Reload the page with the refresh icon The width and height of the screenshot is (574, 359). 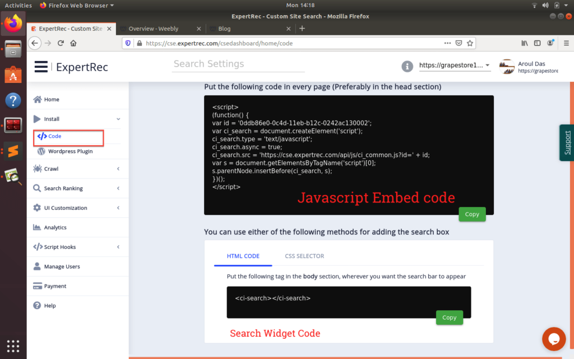[61, 43]
